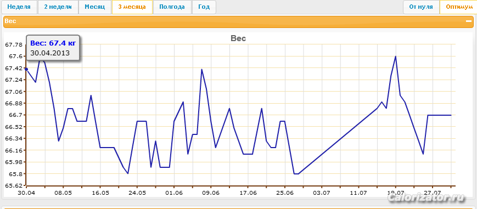Click x-axis date label 01.06

(173, 193)
